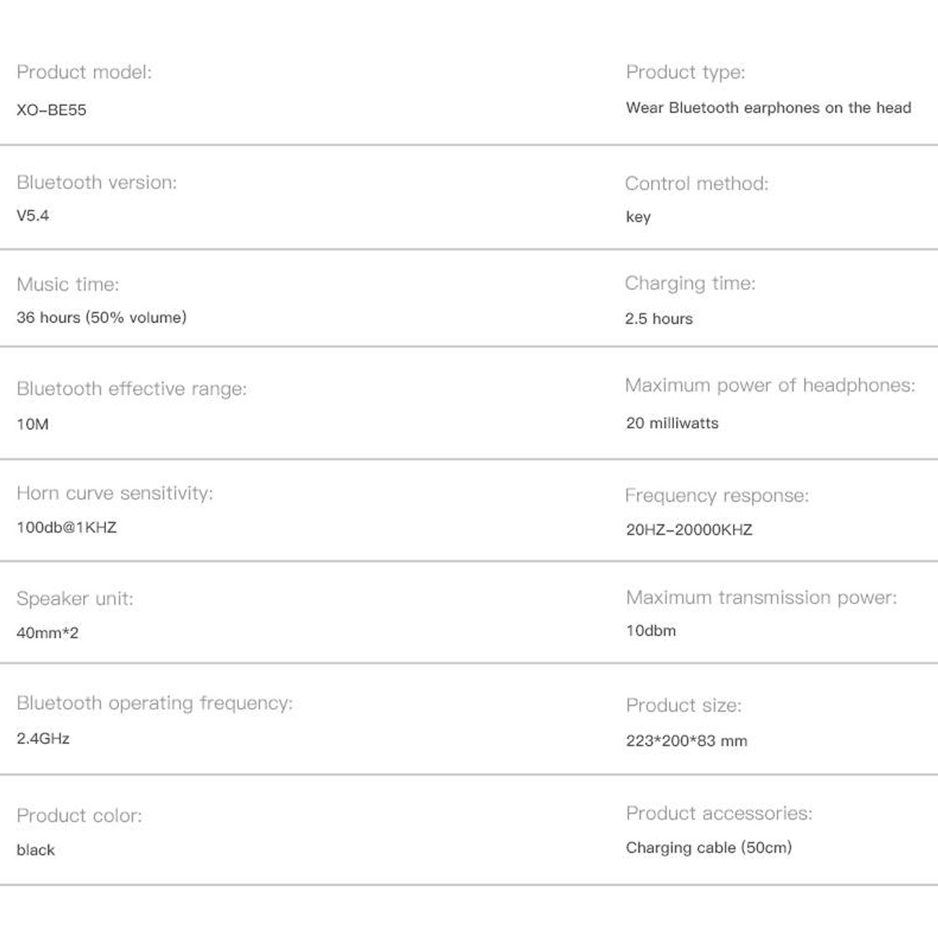The height and width of the screenshot is (938, 938).
Task: Select the V5.4 value text
Action: click(x=33, y=215)
